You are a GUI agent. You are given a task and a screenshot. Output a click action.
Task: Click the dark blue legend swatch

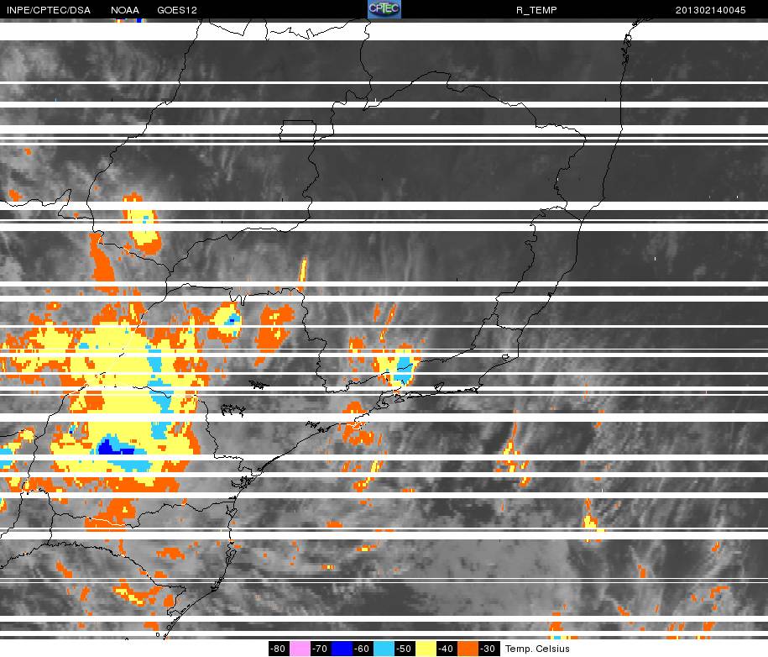coord(342,649)
